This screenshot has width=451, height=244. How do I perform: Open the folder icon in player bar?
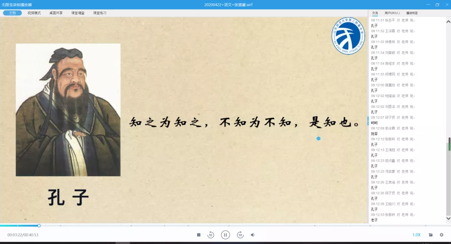click(x=431, y=235)
